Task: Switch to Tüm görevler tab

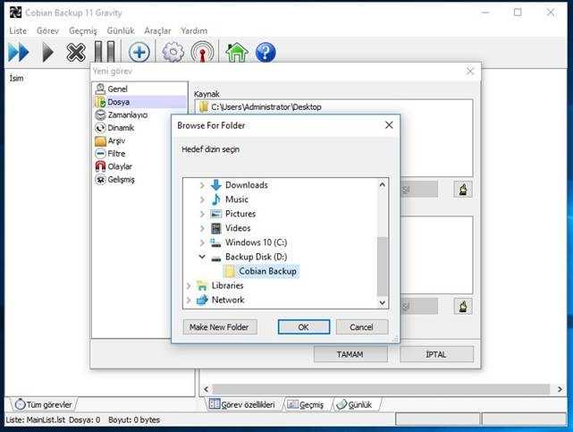Action: (44, 404)
